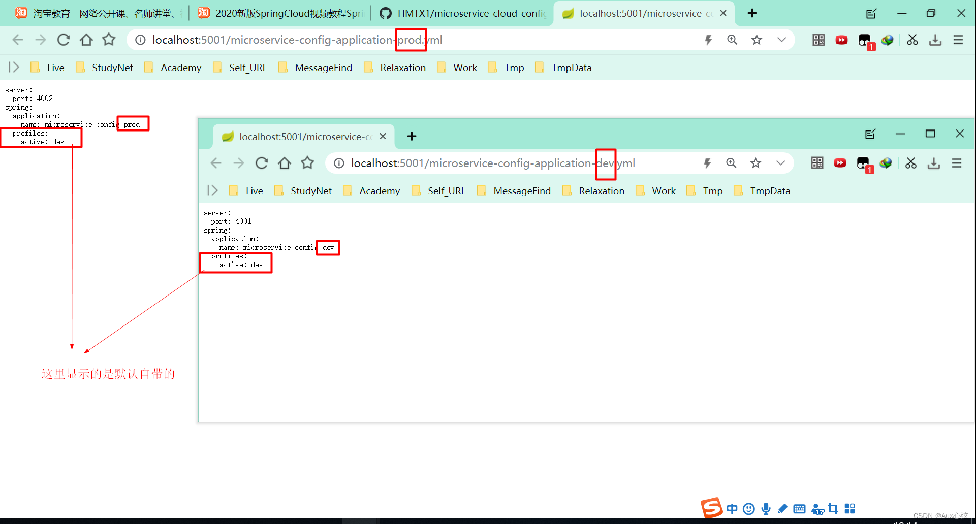Open the IDM download manager globe icon
The width and height of the screenshot is (976, 524).
[888, 40]
